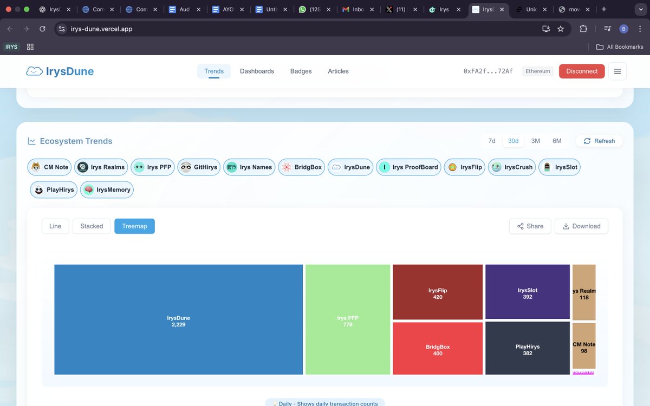Click the refresh arrows icon
Viewport: 650px width, 406px height.
587,141
